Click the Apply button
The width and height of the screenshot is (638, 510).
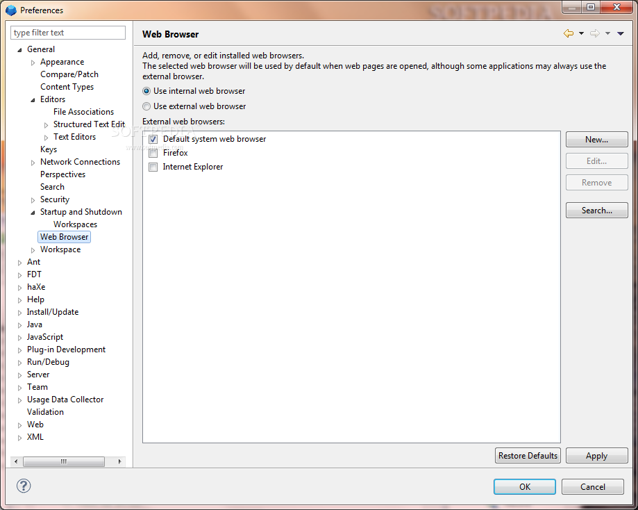pyautogui.click(x=596, y=455)
